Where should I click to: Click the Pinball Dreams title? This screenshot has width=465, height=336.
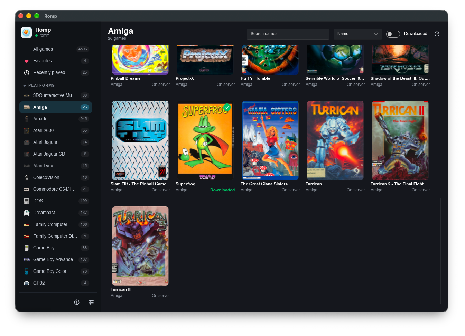[125, 78]
